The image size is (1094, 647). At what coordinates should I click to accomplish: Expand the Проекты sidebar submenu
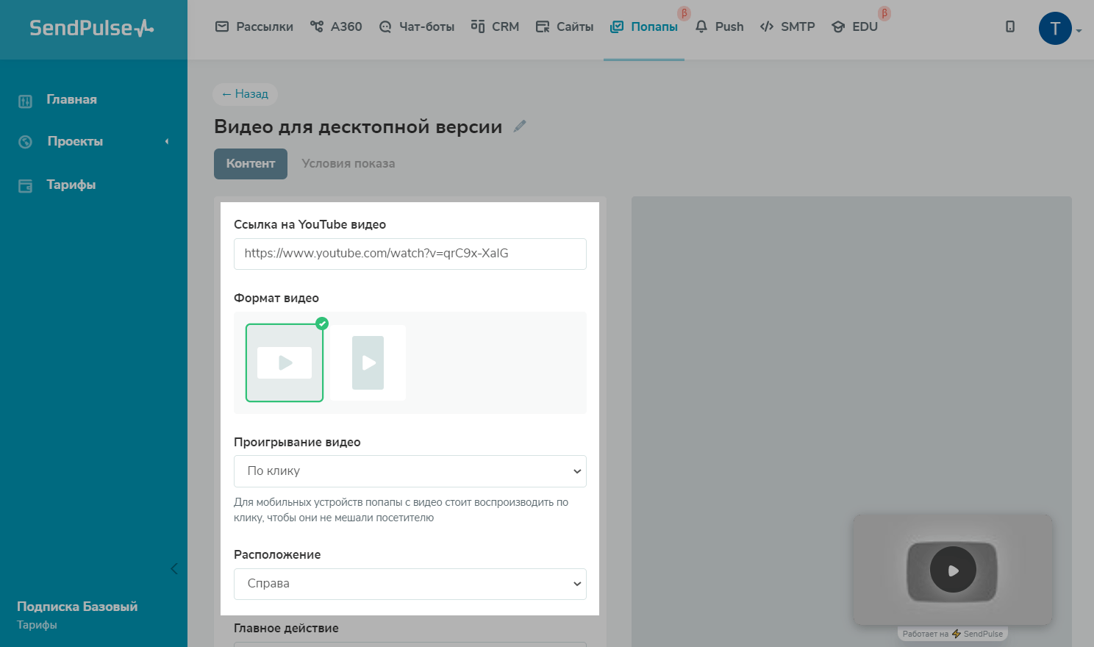pyautogui.click(x=167, y=141)
